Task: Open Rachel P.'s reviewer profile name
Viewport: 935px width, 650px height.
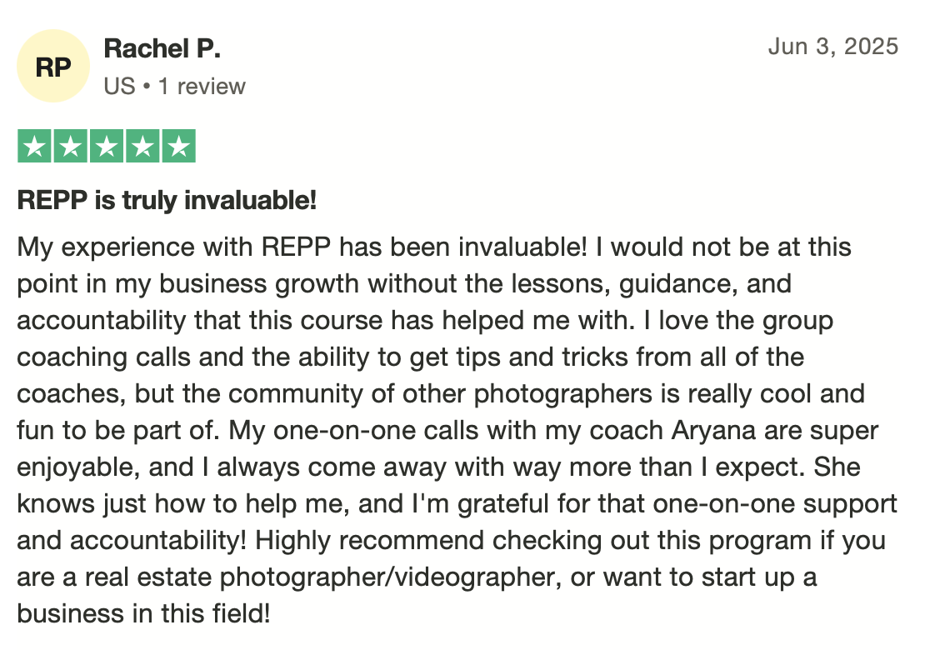Action: click(162, 49)
